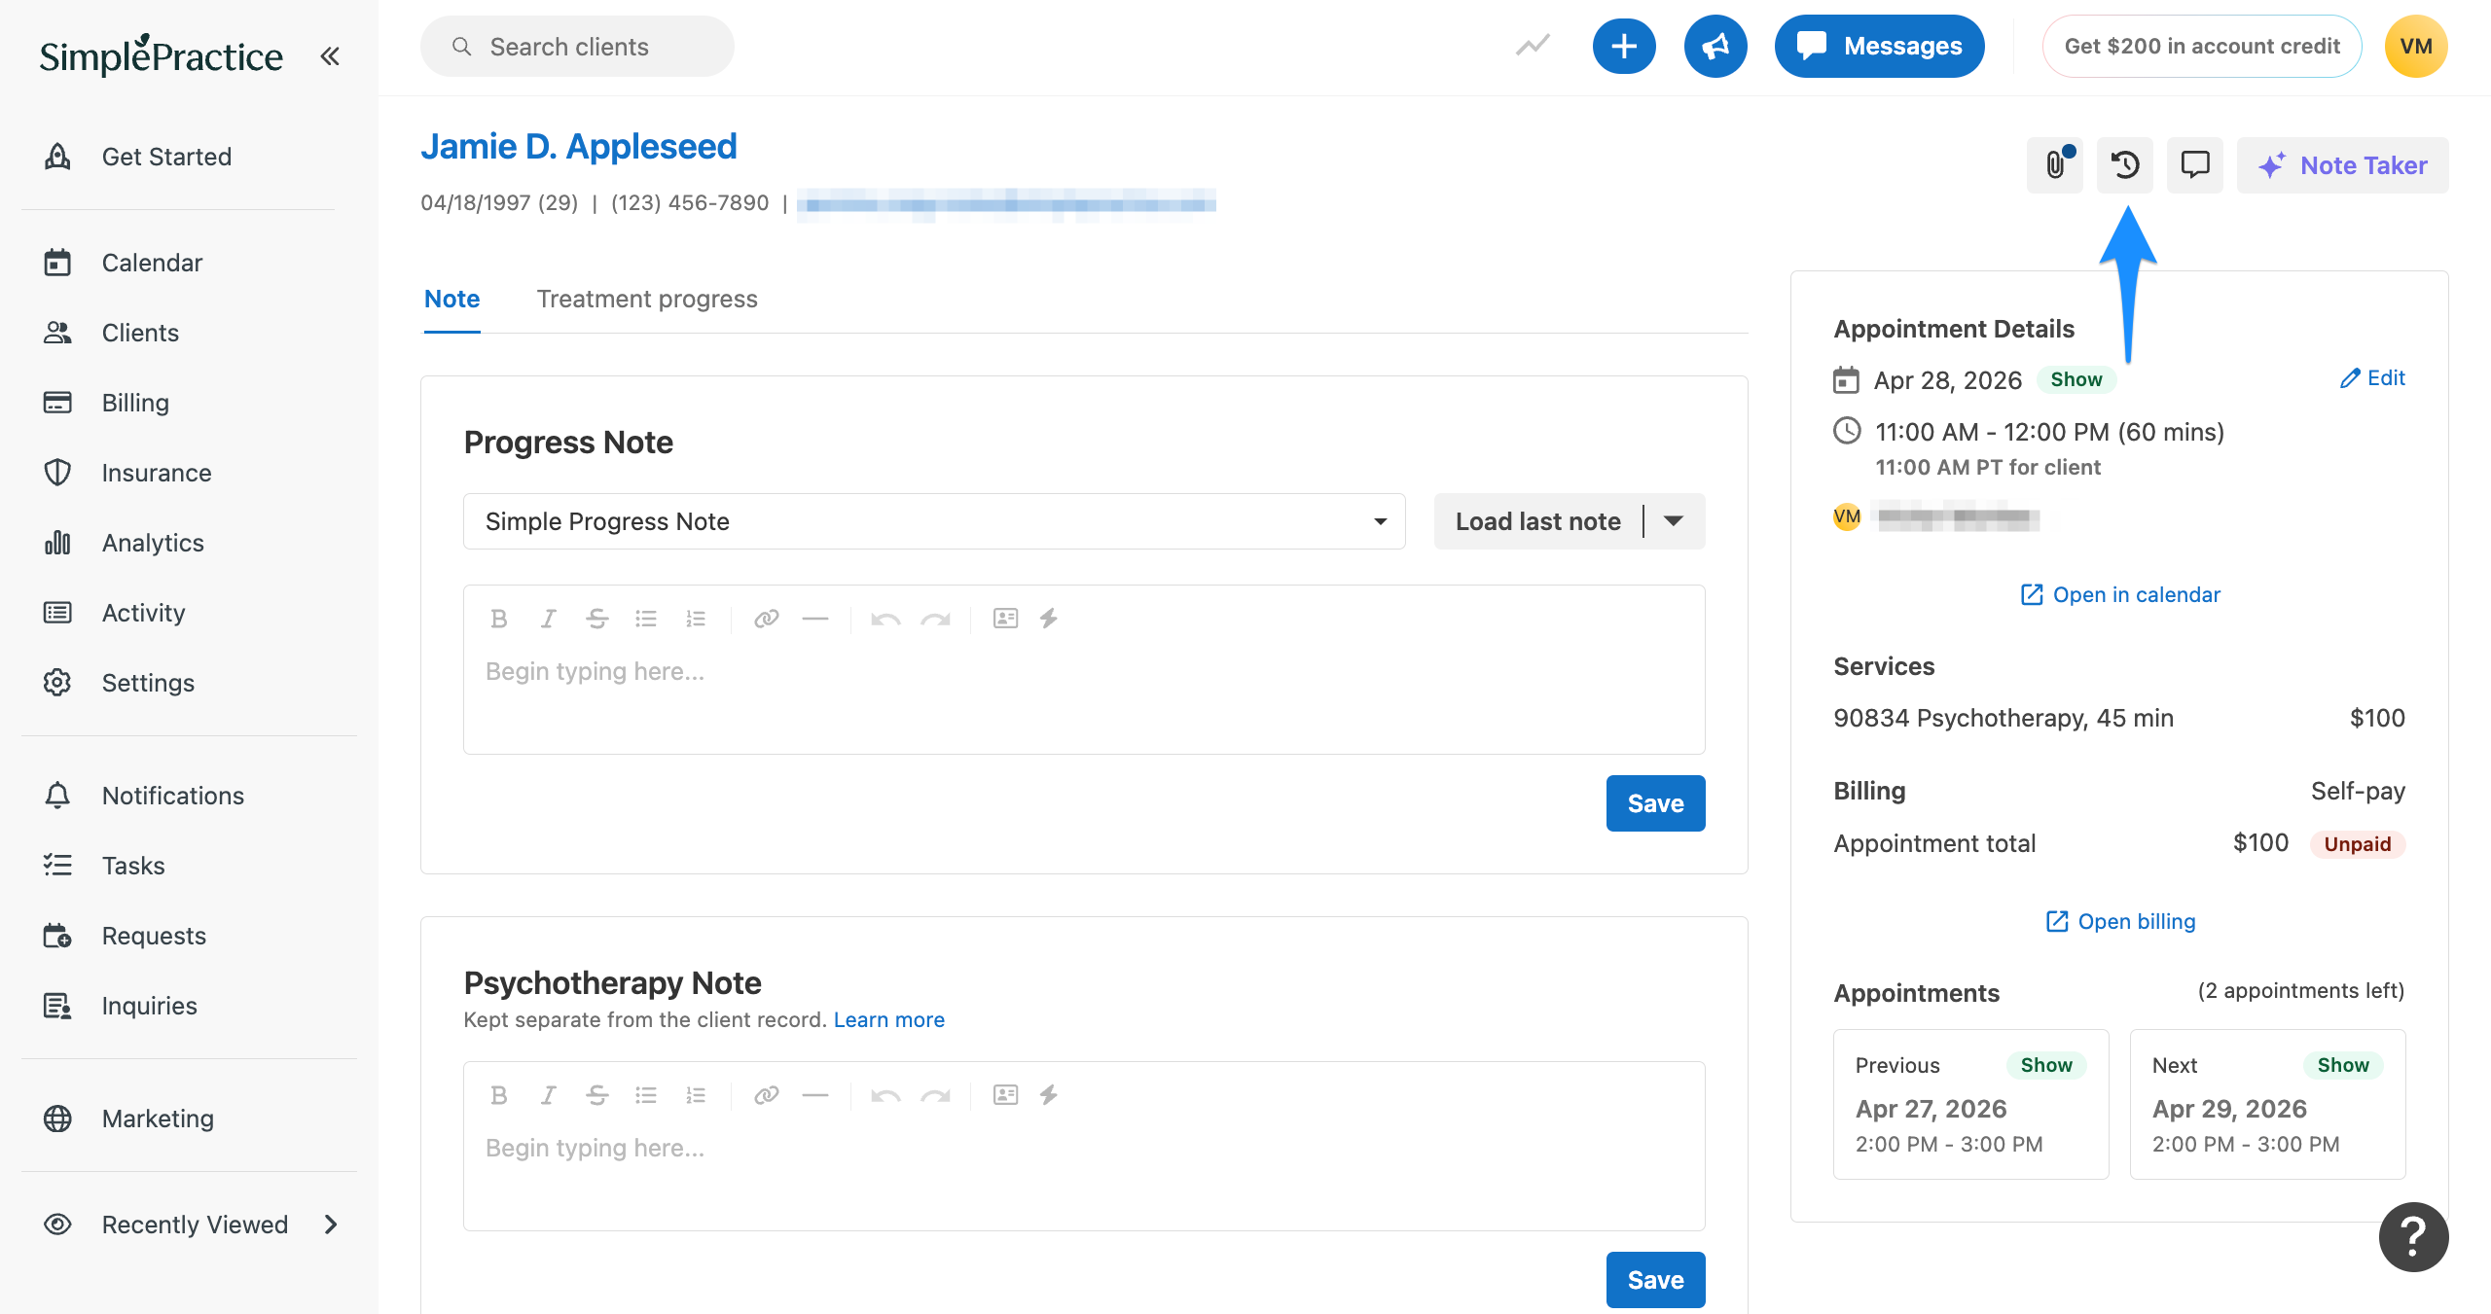2491x1314 pixels.
Task: Click client info card icon in Progress Note toolbar
Action: point(1005,619)
